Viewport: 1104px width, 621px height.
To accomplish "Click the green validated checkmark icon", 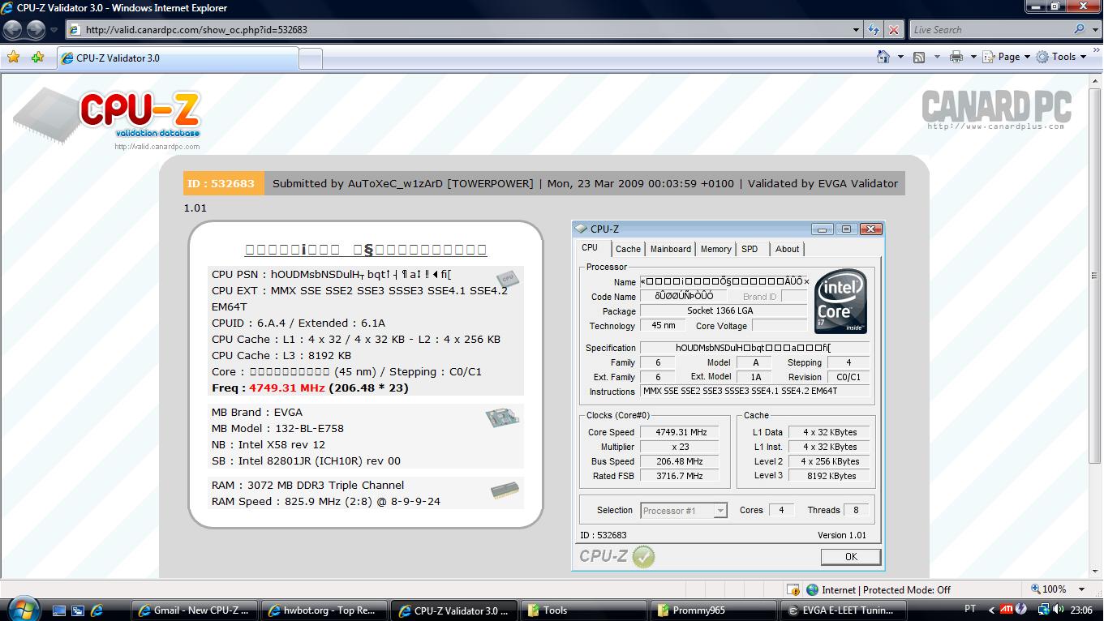I will pos(643,556).
